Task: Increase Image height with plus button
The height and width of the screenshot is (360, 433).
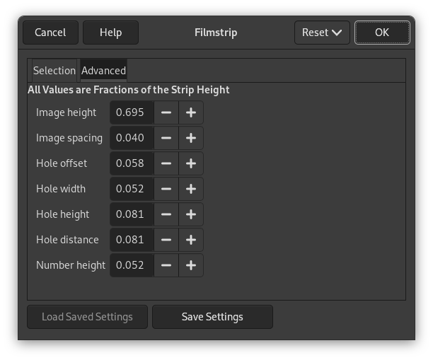Action: tap(191, 112)
